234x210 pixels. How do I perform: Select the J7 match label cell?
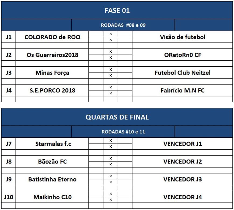coord(9,144)
